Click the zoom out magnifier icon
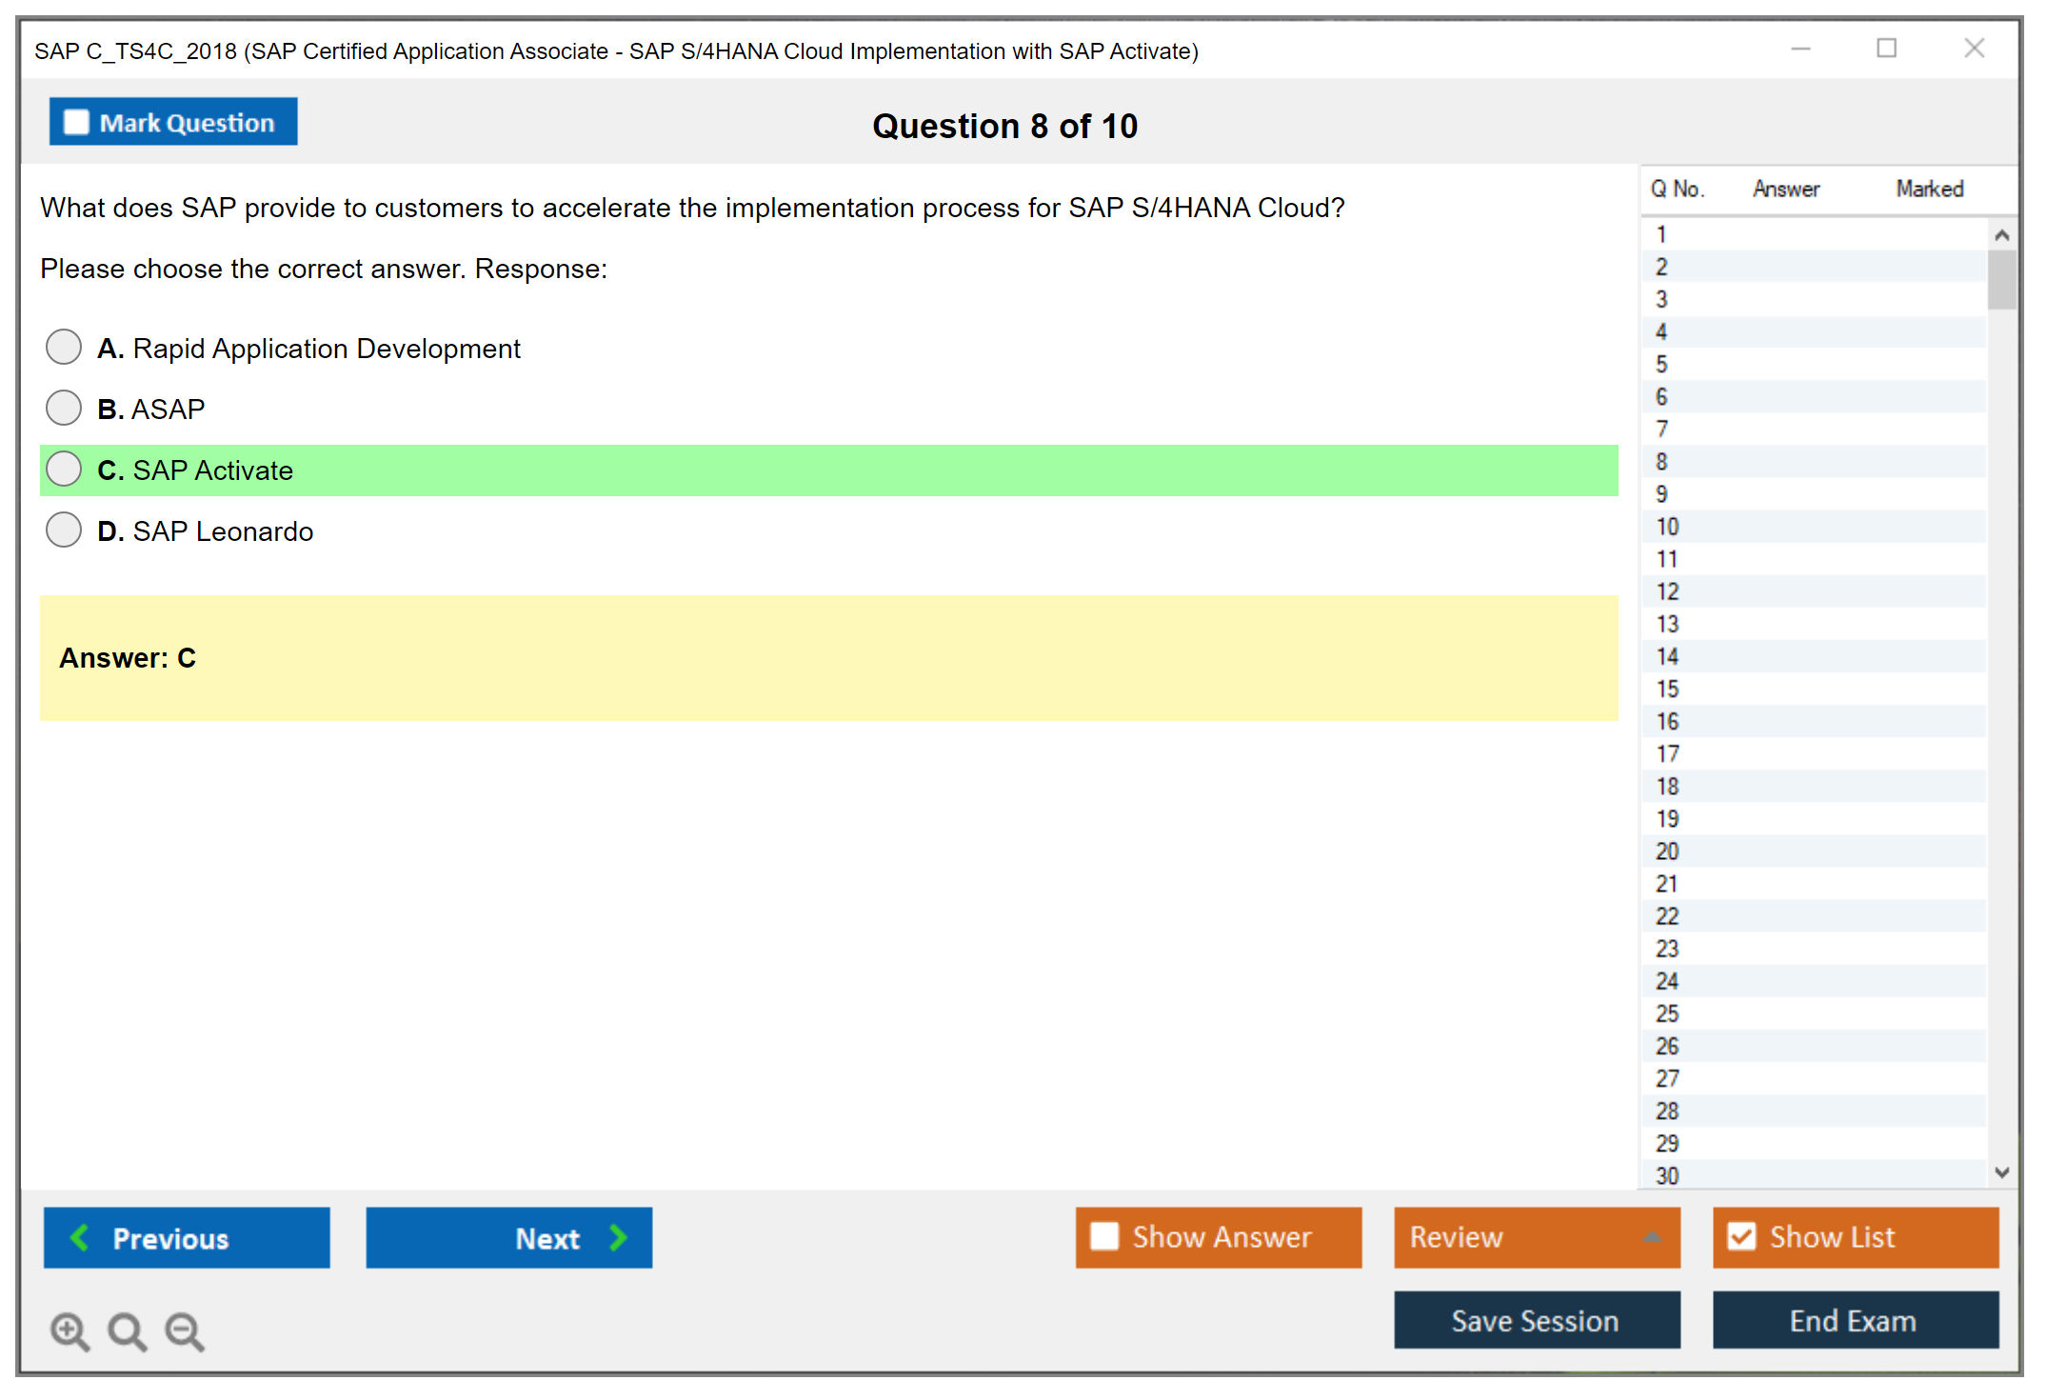The image size is (2047, 1400). point(185,1330)
